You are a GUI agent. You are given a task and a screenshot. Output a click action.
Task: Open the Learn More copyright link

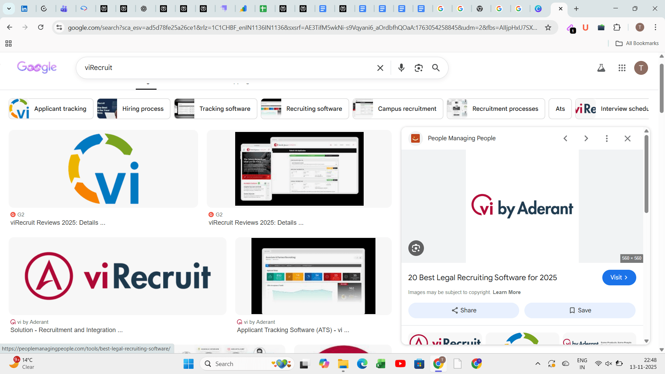(506, 292)
